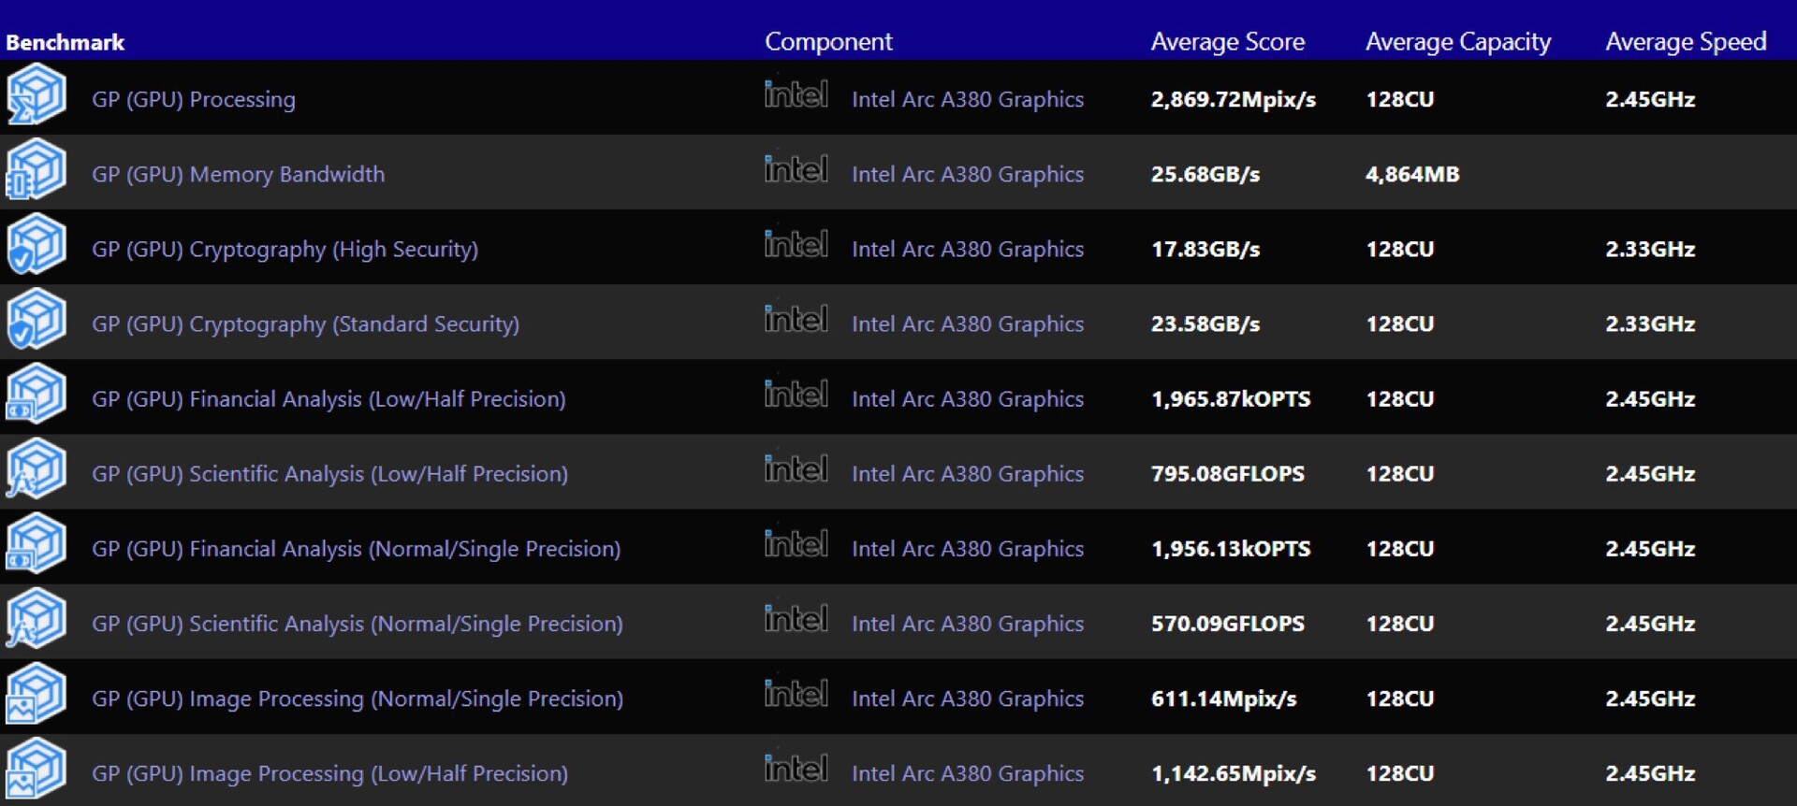Click the GP (GPU) Processing benchmark icon
1797x806 pixels.
coord(36,94)
